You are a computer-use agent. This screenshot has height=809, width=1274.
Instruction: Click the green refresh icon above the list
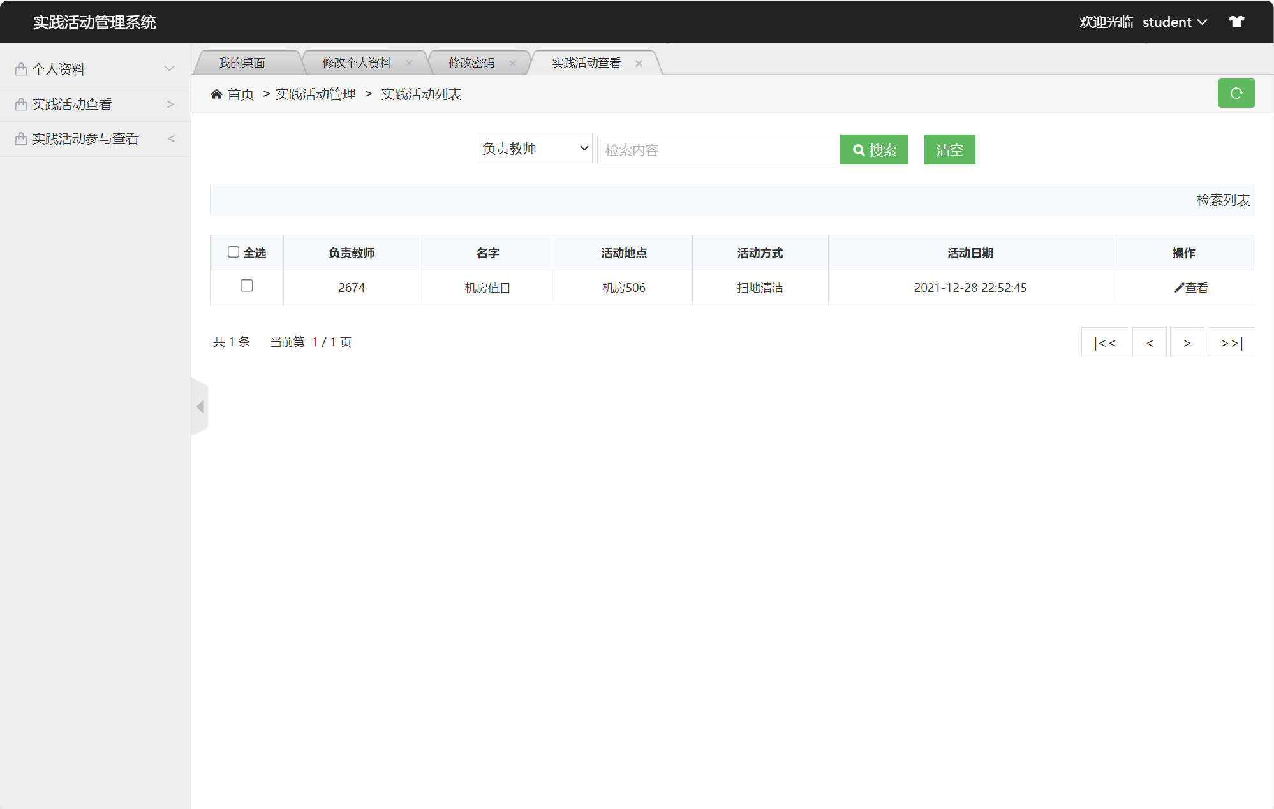1236,93
